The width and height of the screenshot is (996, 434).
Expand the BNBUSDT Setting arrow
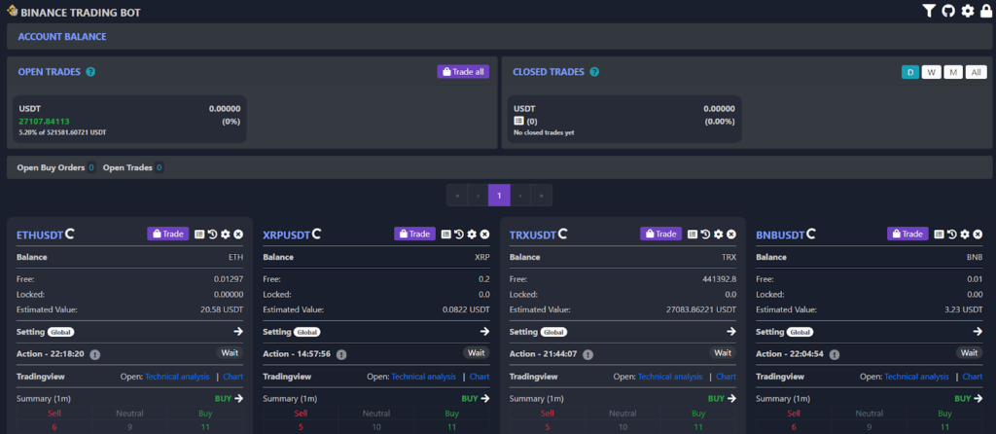978,332
